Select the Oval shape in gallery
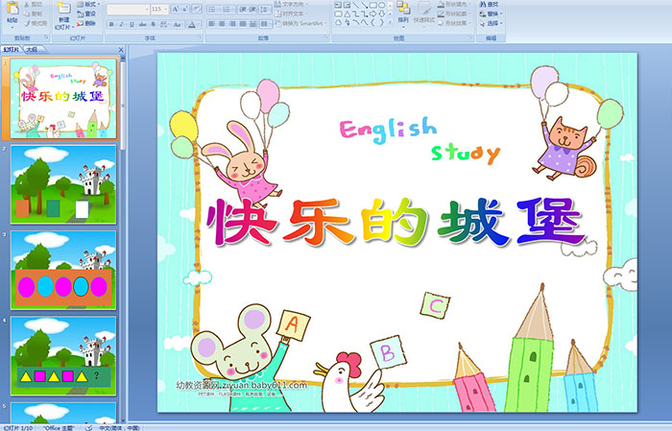This screenshot has height=431, width=672. [381, 5]
